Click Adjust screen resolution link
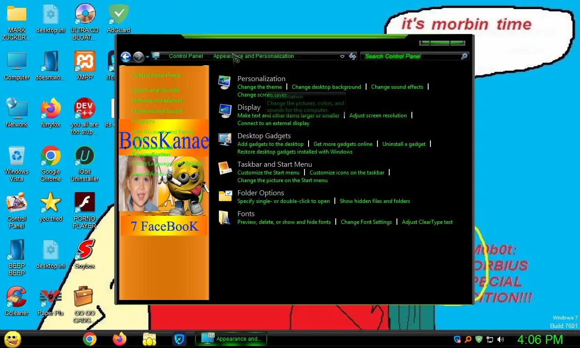Image resolution: width=580 pixels, height=348 pixels. [378, 116]
